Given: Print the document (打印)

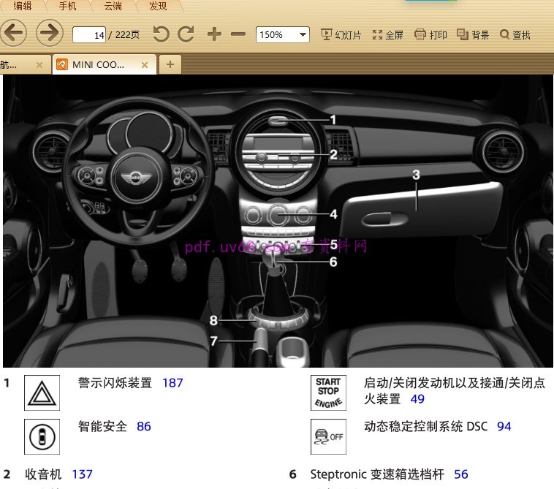Looking at the screenshot, I should pyautogui.click(x=430, y=34).
